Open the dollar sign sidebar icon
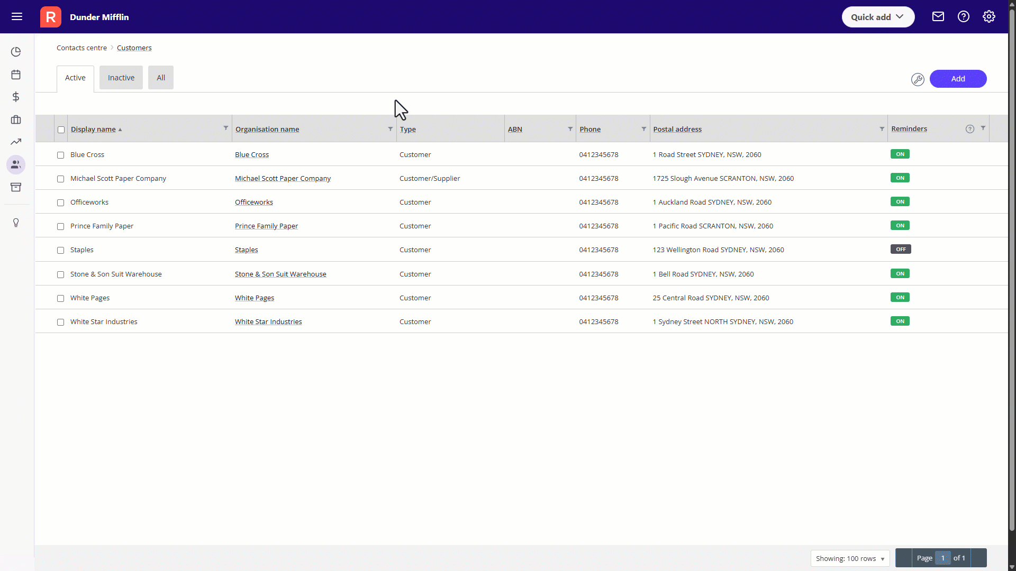 [x=16, y=97]
